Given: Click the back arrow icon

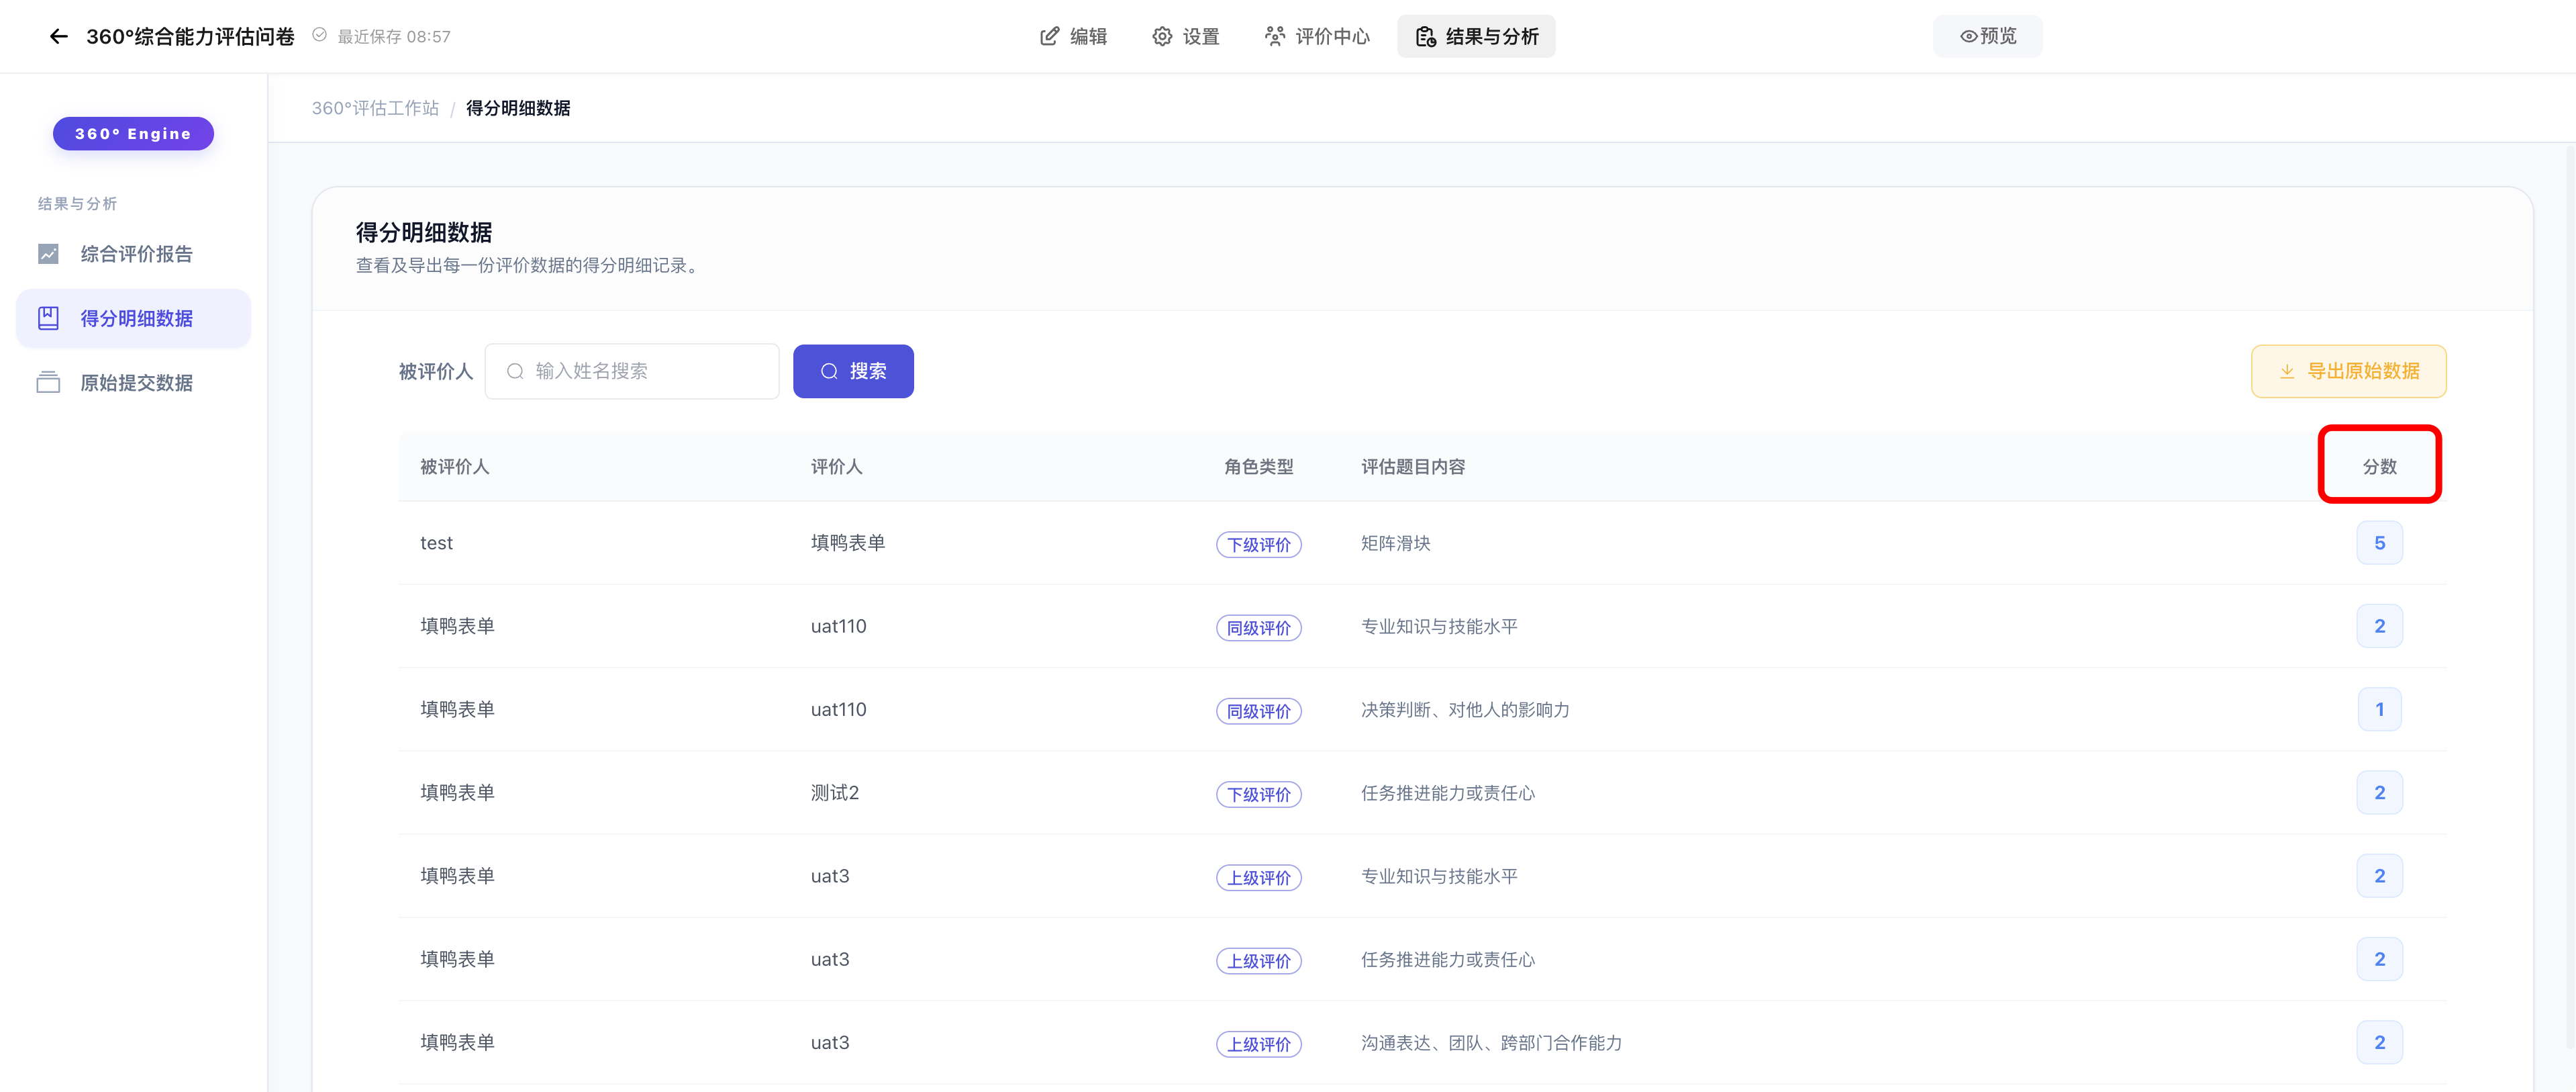Looking at the screenshot, I should coord(58,37).
